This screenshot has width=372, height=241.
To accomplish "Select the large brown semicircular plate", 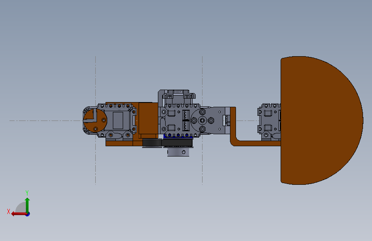I will point(322,120).
